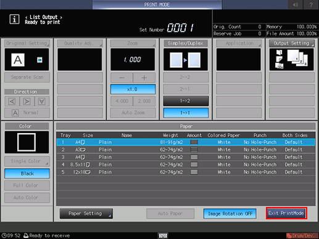The width and height of the screenshot is (319, 239).
Task: Click the zoom plus icon
Action: pyautogui.click(x=144, y=78)
